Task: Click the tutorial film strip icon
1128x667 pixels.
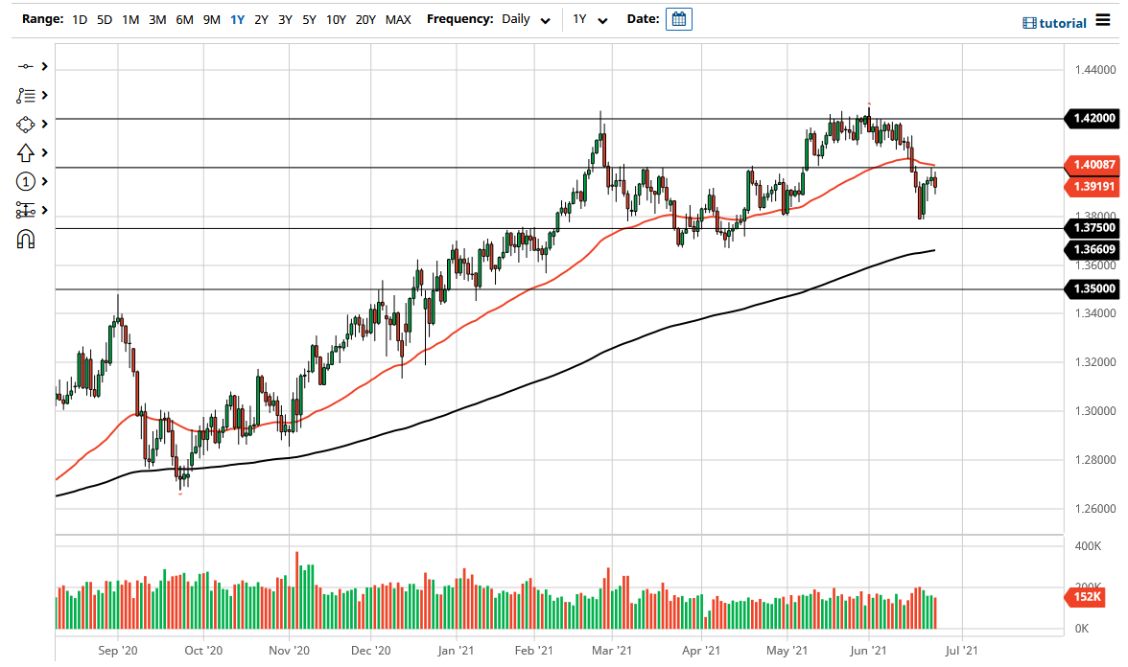Action: 1031,22
